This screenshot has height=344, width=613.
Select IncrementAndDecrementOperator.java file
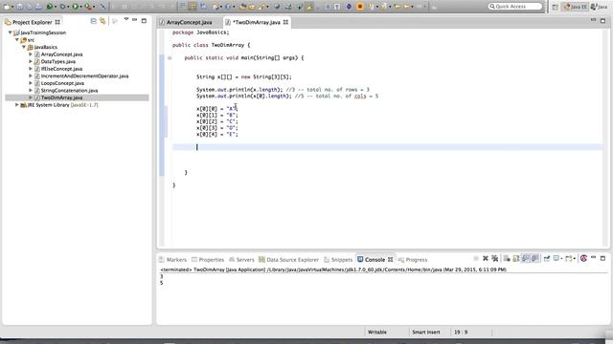coord(85,76)
